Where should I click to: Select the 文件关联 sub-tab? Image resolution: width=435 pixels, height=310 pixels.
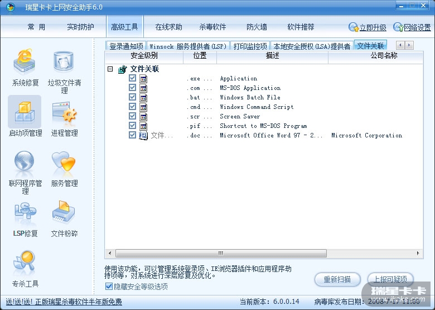(x=370, y=45)
